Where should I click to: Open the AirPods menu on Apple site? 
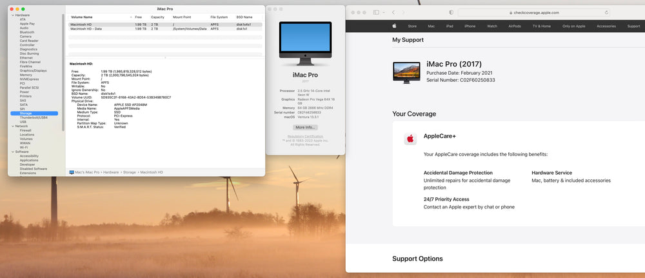(515, 26)
